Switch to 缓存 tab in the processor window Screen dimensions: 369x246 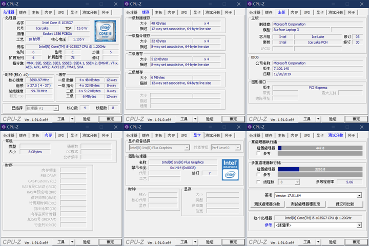23,12
